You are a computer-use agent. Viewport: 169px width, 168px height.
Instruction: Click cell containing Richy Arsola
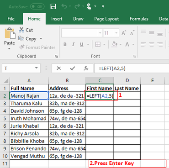29,133
